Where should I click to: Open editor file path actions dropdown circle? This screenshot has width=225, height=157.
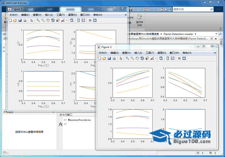coord(211,39)
